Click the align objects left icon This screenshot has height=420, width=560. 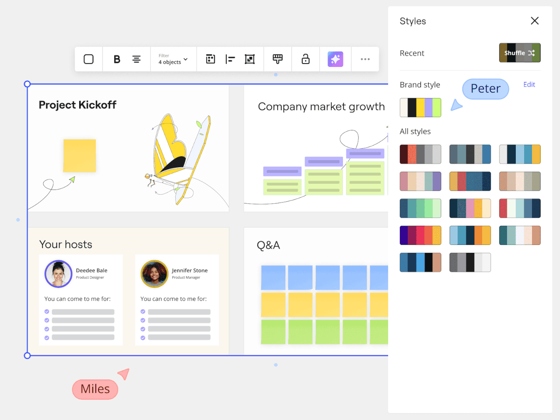[x=230, y=59]
